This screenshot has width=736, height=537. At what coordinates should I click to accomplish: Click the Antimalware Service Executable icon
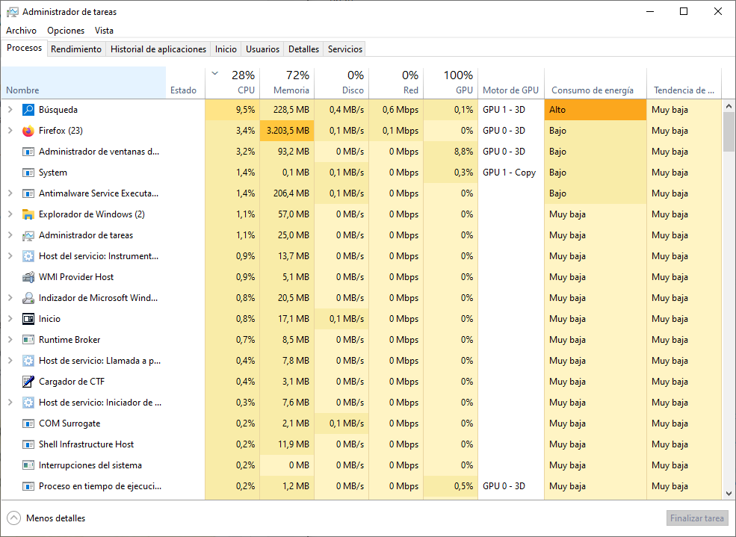tap(28, 193)
